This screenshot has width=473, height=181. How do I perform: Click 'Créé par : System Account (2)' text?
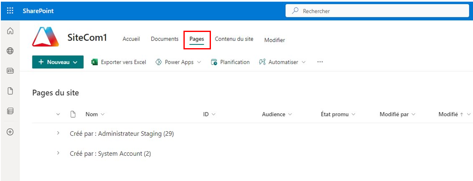pyautogui.click(x=110, y=154)
